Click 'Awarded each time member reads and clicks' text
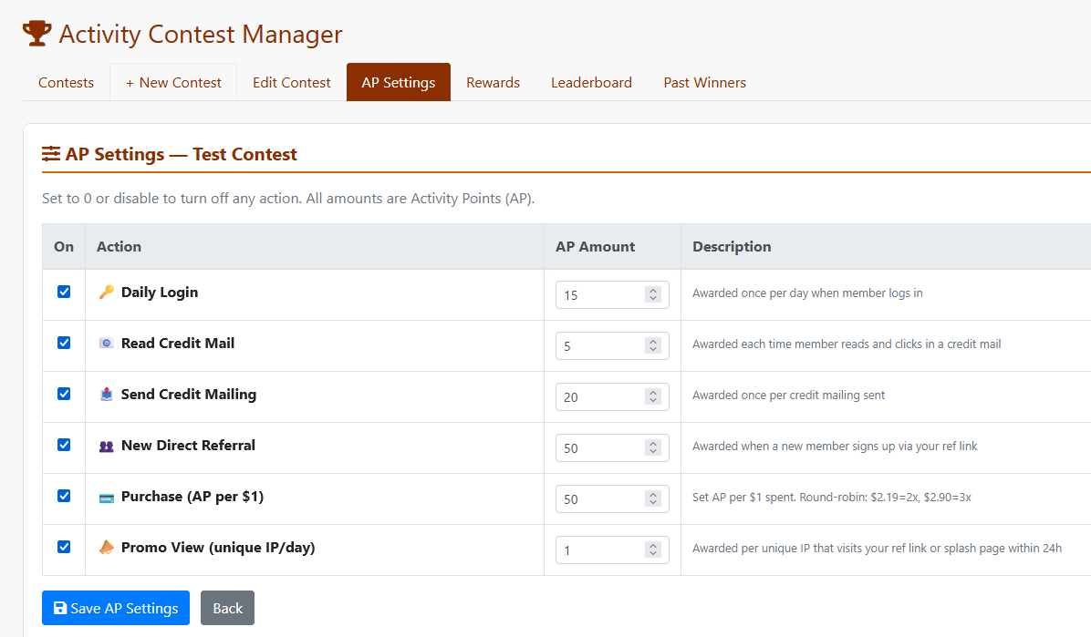Image resolution: width=1091 pixels, height=637 pixels. (847, 344)
